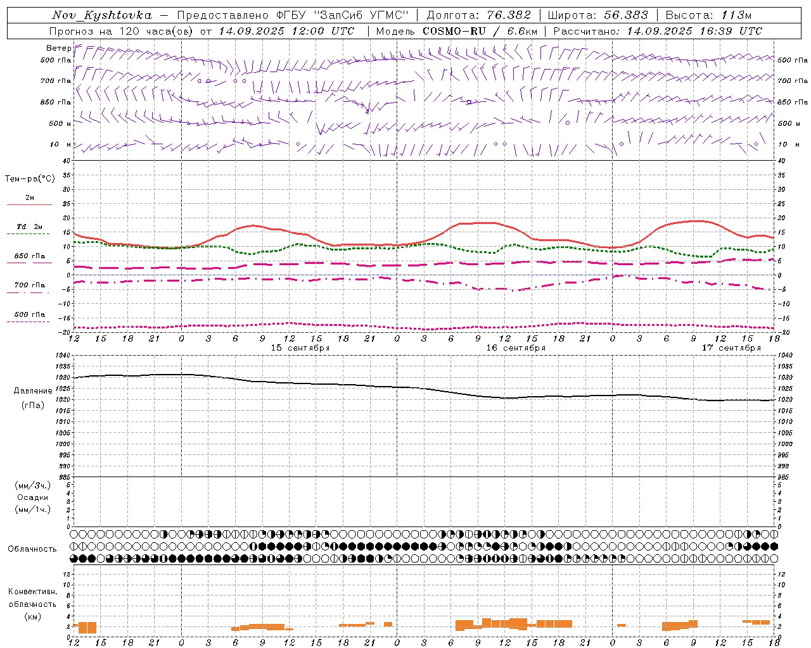Click the convective cloud bar near first 12 hour
This screenshot has height=648, width=811.
click(x=85, y=627)
